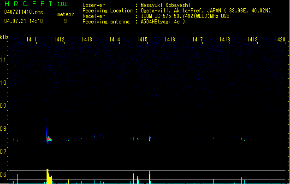Click the kHz axis unit label
290x184 pixels.
(x=4, y=37)
